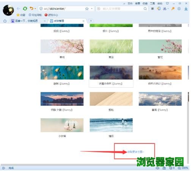The image size is (191, 171).
Task: Click the send-to-phone toolbar icon
Action: tap(159, 9)
